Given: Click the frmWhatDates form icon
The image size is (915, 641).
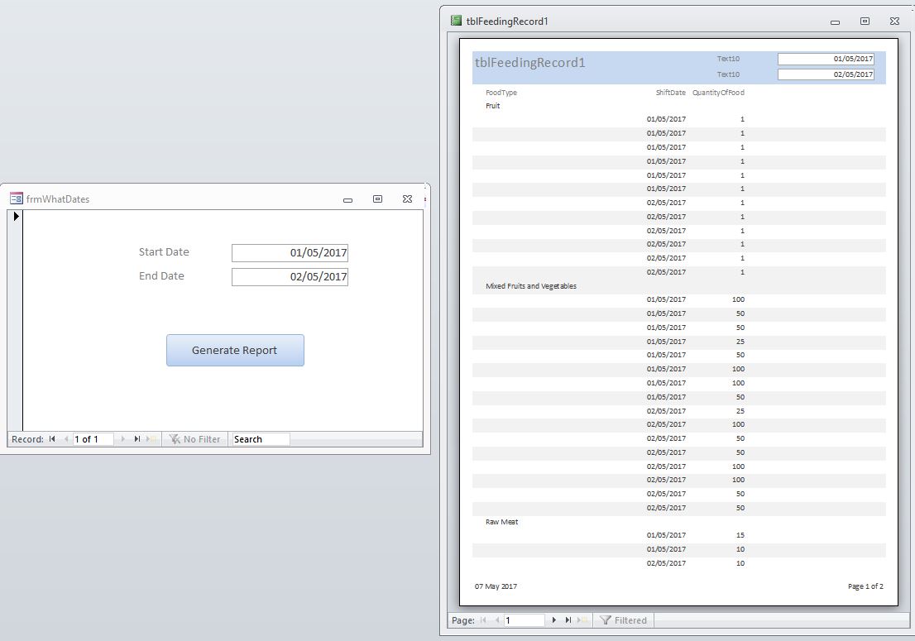Looking at the screenshot, I should (x=16, y=199).
